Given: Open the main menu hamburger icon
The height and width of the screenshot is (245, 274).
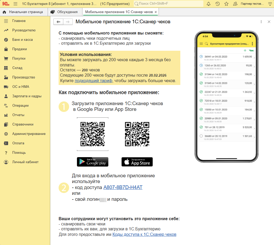Looking at the screenshot, I should tap(15, 4).
